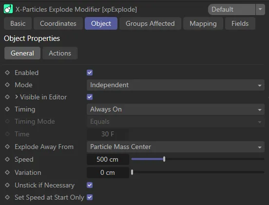Open Explode Away From dropdown
Image resolution: width=269 pixels, height=205 pixels.
[x=175, y=147]
